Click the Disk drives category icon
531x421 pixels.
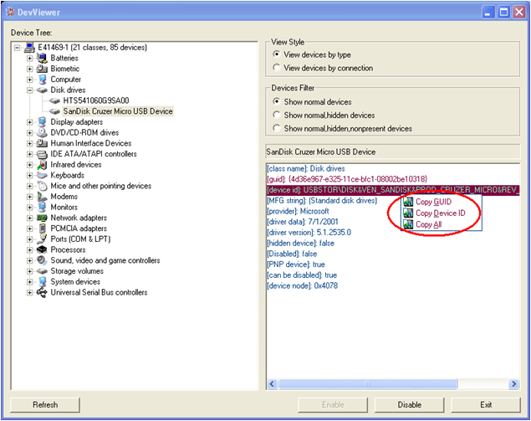(42, 90)
